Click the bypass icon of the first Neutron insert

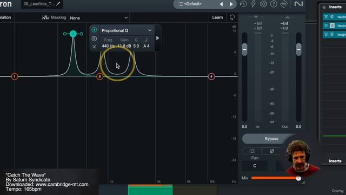[x=326, y=17]
